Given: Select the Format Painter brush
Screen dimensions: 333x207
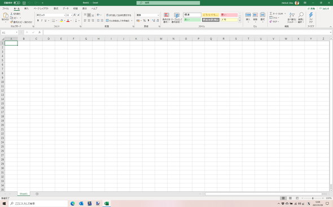Looking at the screenshot, I should click(x=12, y=22).
